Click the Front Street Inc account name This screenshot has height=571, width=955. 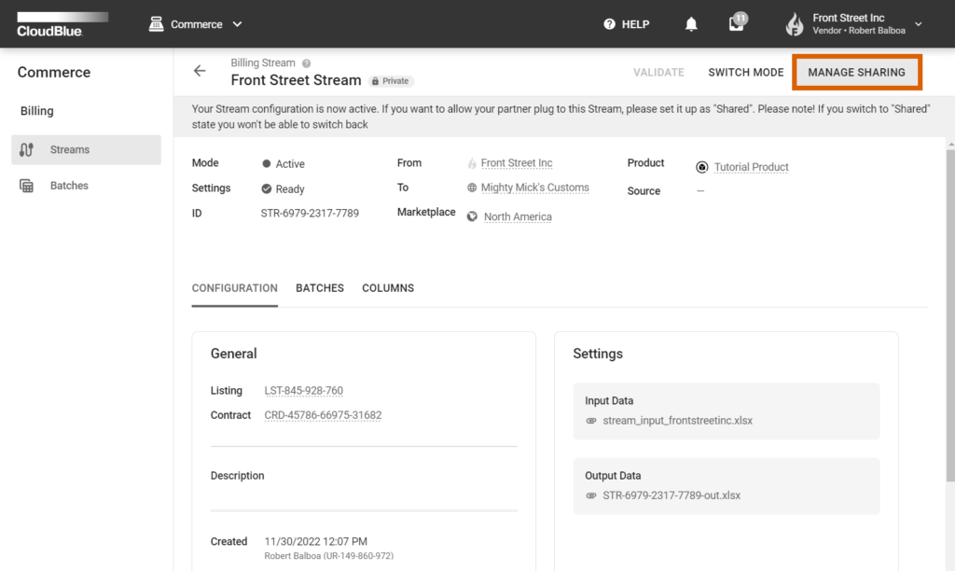pos(849,19)
